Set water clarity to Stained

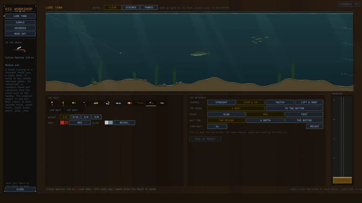(130, 8)
